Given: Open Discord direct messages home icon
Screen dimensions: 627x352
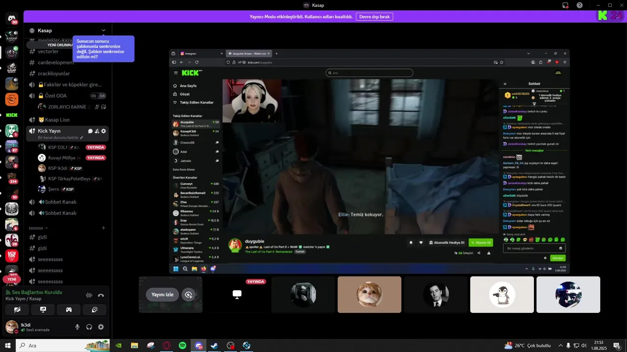Looking at the screenshot, I should (12, 19).
